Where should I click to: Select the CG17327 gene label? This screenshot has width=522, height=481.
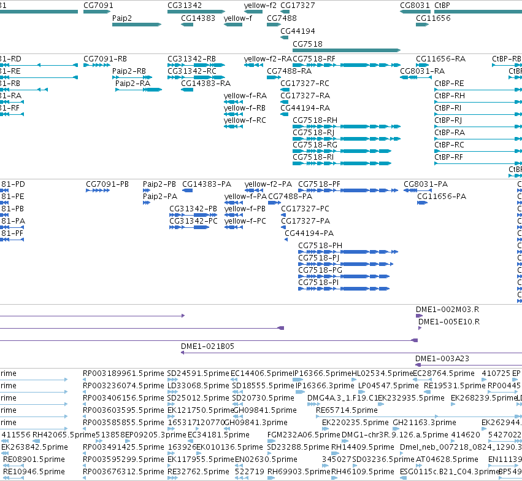coord(297,6)
